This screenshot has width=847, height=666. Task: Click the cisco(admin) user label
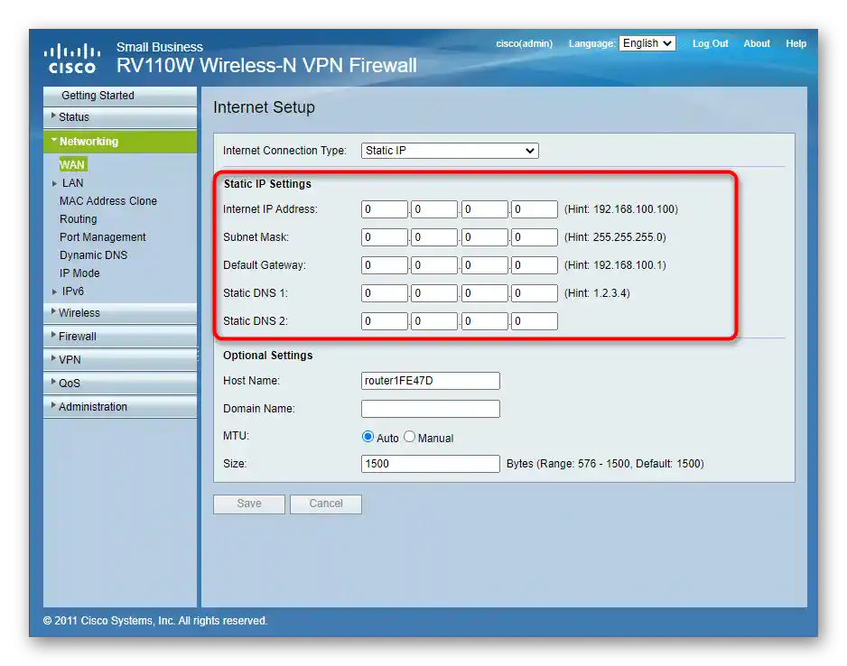[524, 43]
